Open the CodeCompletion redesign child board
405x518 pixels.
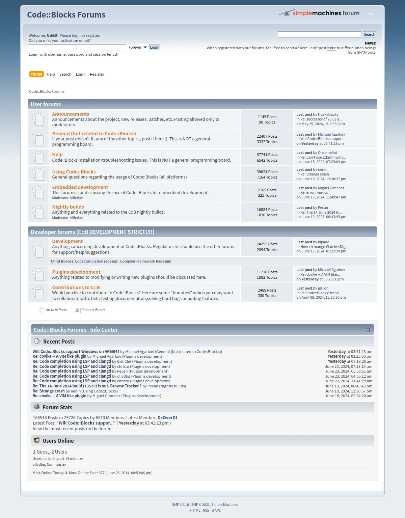tap(97, 261)
